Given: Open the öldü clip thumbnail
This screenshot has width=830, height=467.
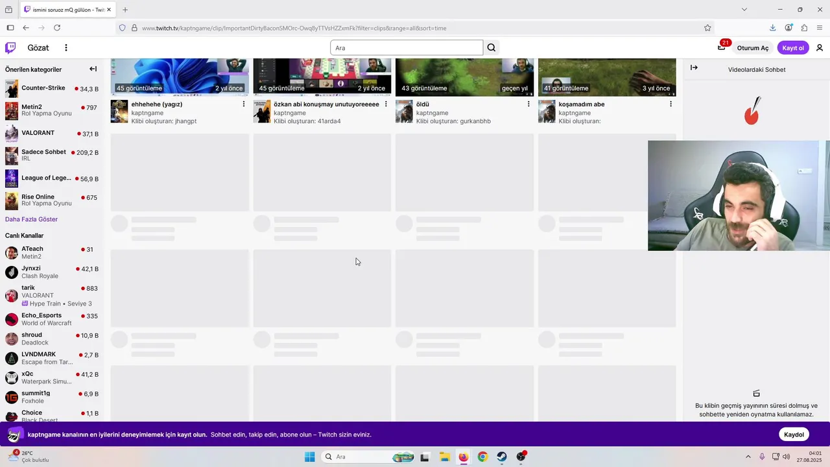Looking at the screenshot, I should (x=464, y=77).
